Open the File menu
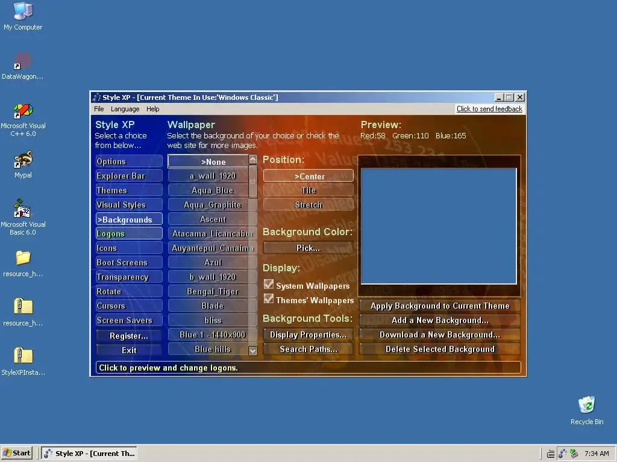Screen dimensions: 617x462 (99, 109)
